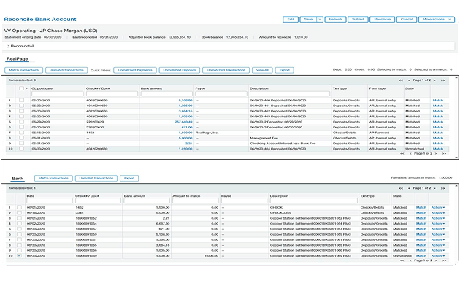Open Save button dropdown arrow
The width and height of the screenshot is (460, 283).
tap(320, 20)
